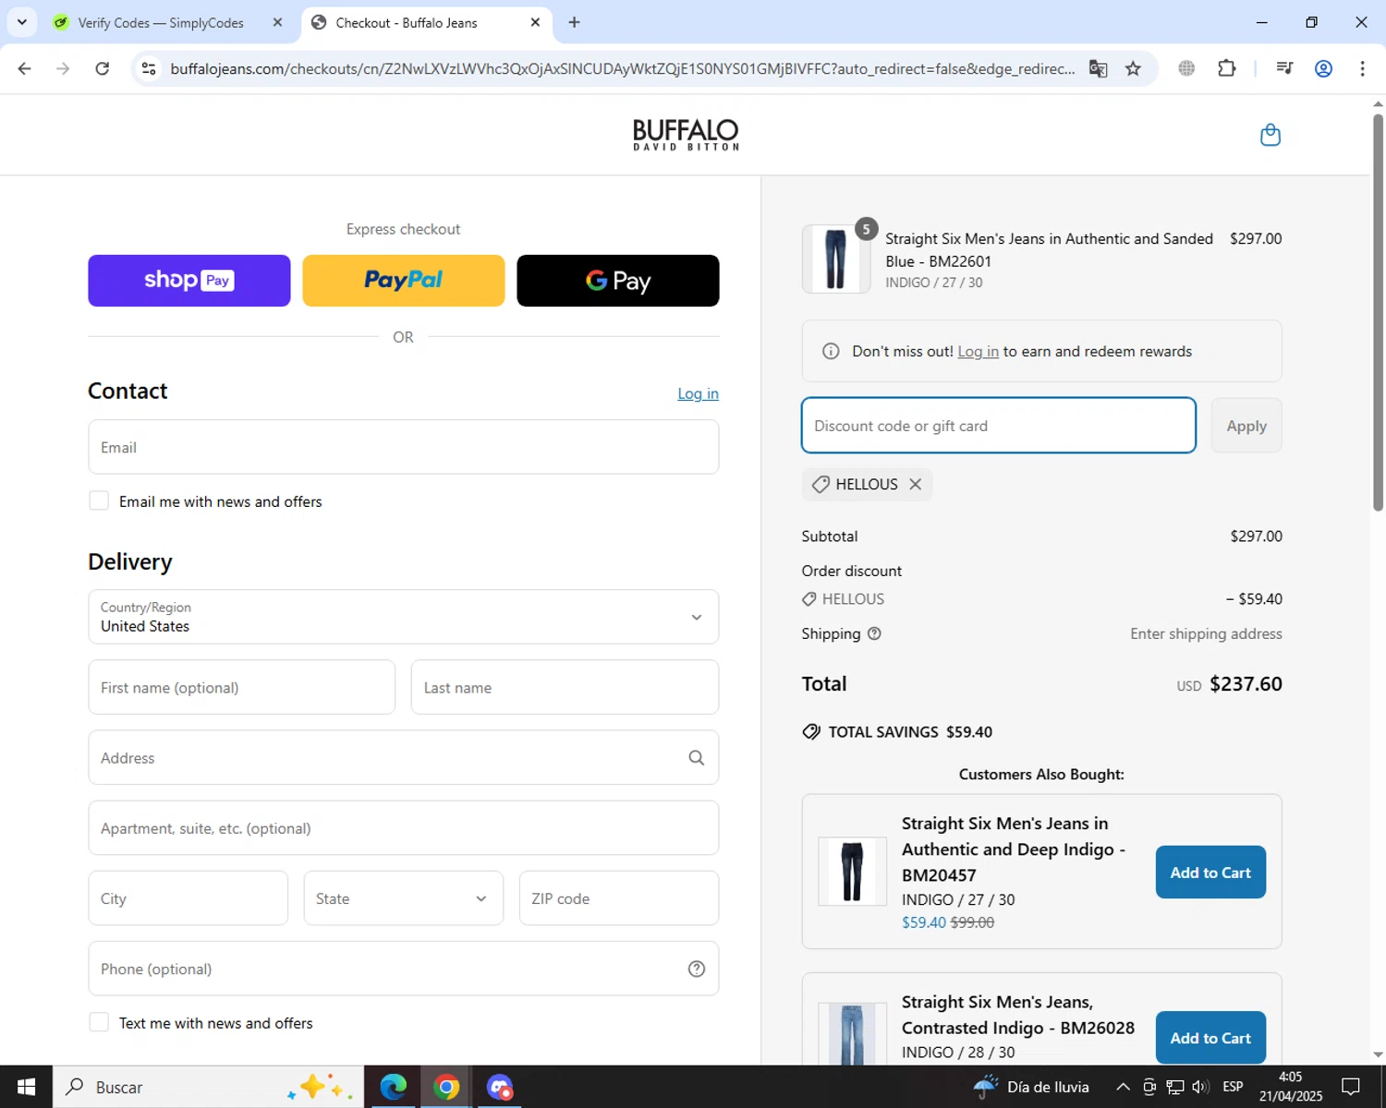Click the globe icon in browser toolbar

1186,68
